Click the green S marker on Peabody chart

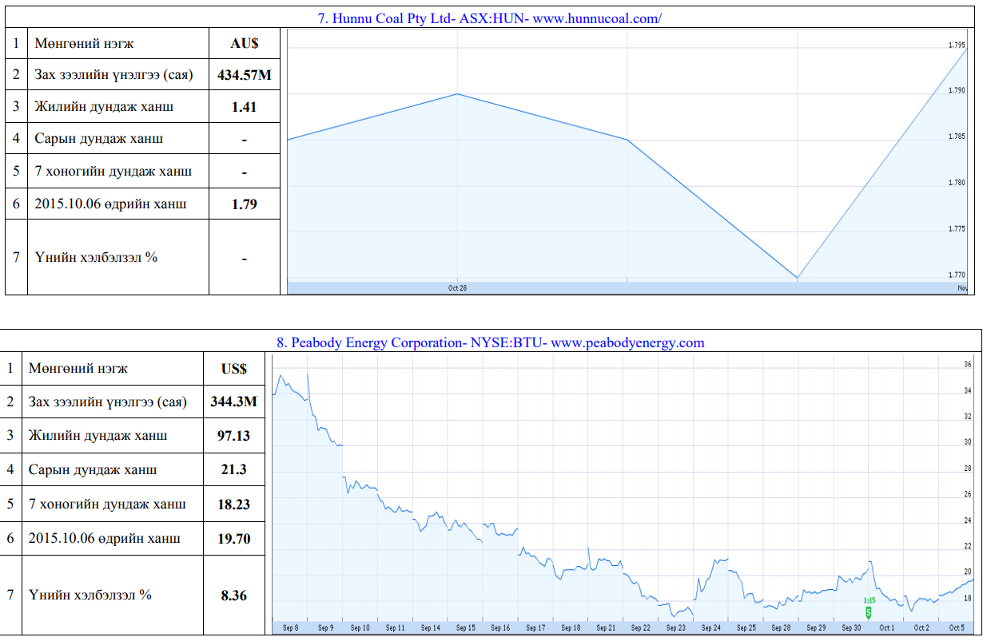click(869, 611)
